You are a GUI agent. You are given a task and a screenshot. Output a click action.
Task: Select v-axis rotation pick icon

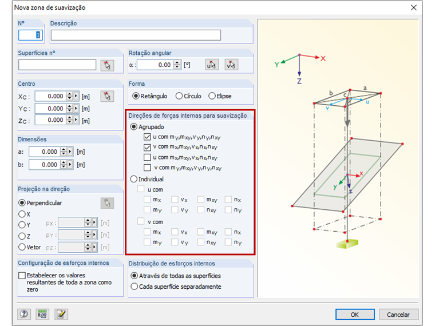231,65
